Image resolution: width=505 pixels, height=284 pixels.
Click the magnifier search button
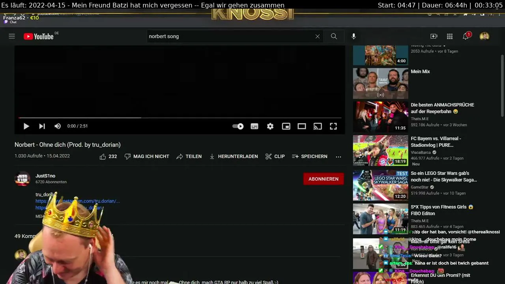pyautogui.click(x=334, y=36)
